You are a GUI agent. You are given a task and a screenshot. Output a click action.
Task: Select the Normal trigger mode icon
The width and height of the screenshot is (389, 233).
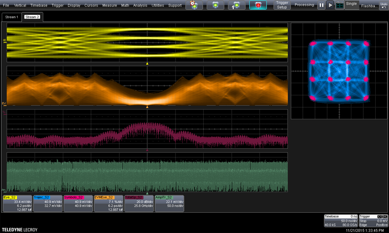click(x=215, y=5)
